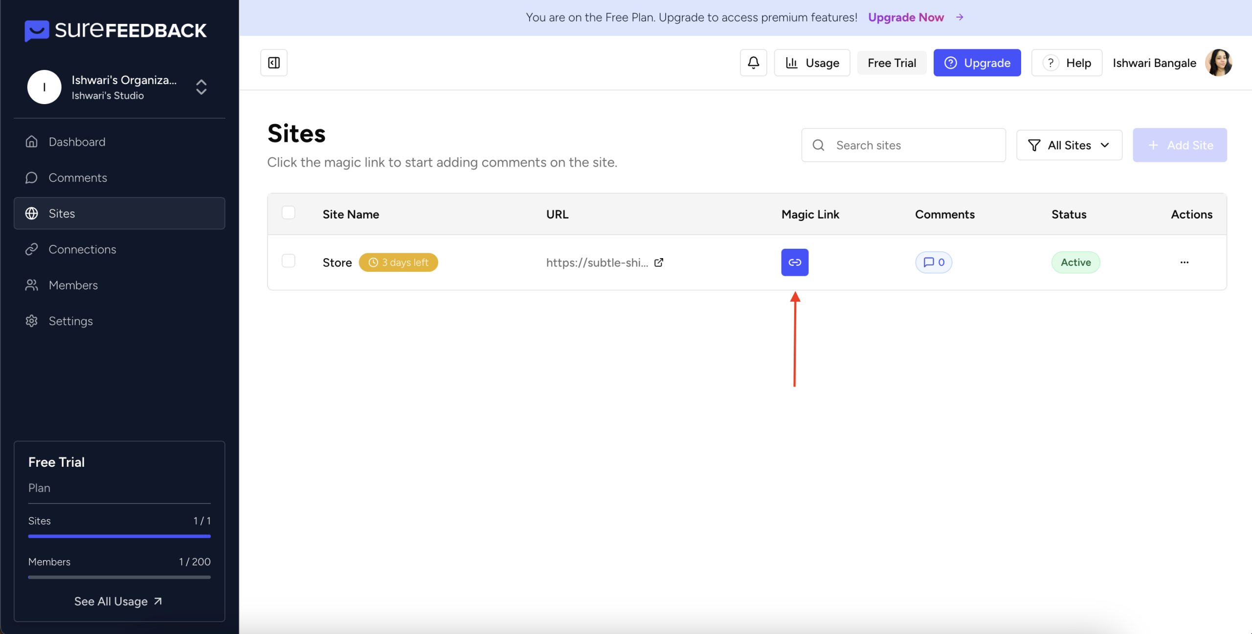Expand the organization switcher
The height and width of the screenshot is (634, 1252).
coord(201,87)
